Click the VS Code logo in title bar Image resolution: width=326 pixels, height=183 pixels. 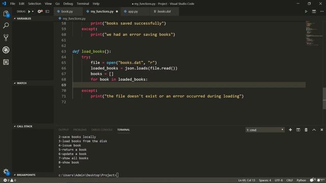(x=4, y=4)
